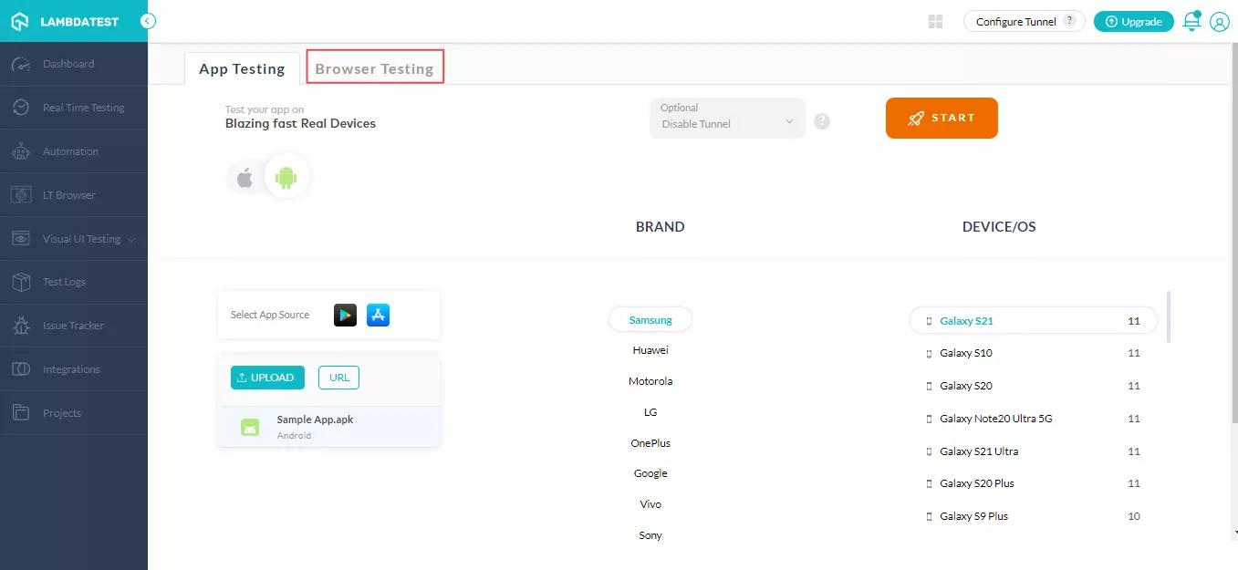Switch to the iOS platform toggle
Image resolution: width=1238 pixels, height=570 pixels.
(x=244, y=178)
